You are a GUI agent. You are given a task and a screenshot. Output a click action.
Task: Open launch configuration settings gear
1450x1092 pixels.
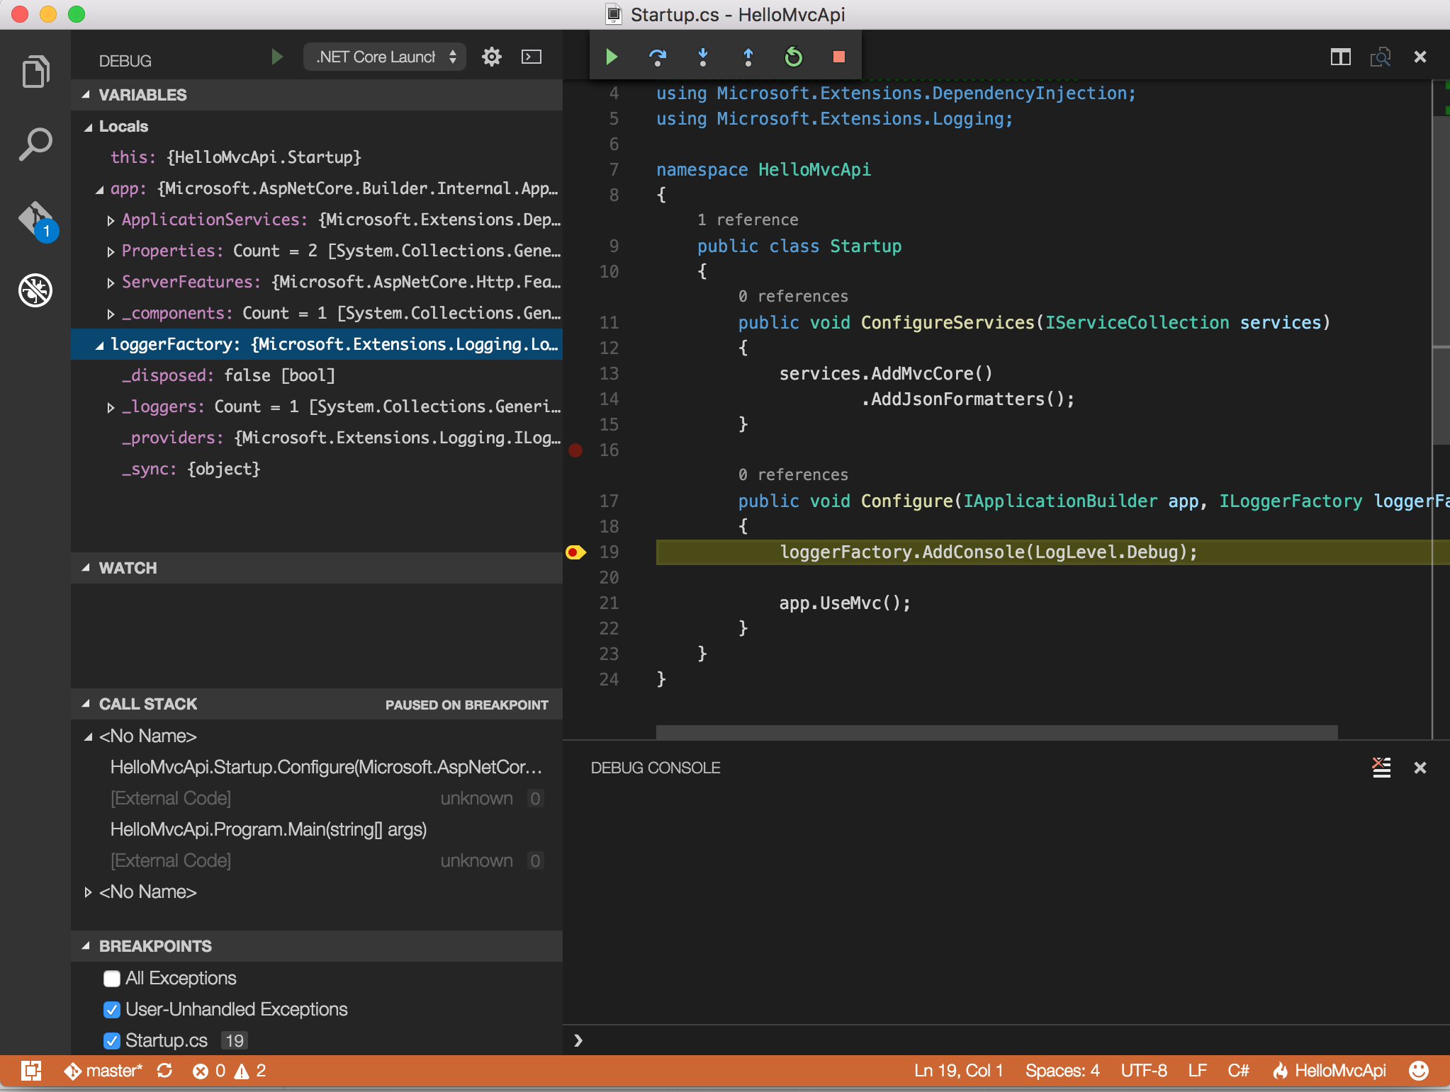[492, 57]
